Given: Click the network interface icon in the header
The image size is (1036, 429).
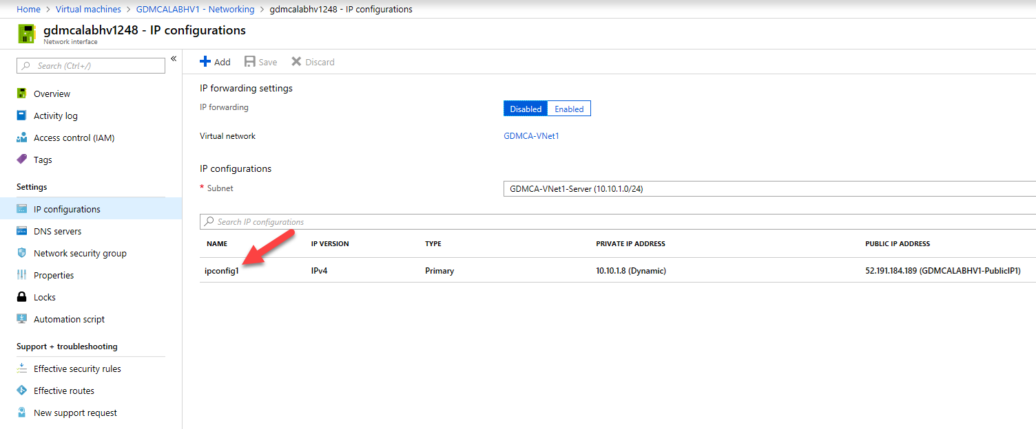Looking at the screenshot, I should tap(27, 34).
